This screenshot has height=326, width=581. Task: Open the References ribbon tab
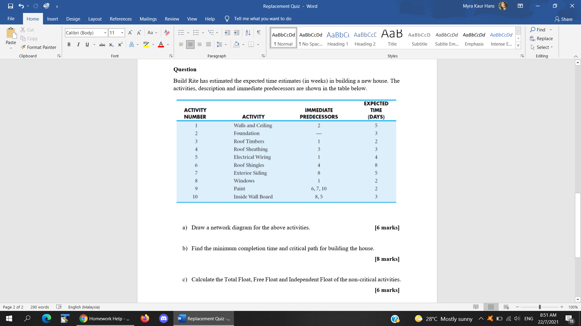point(120,19)
